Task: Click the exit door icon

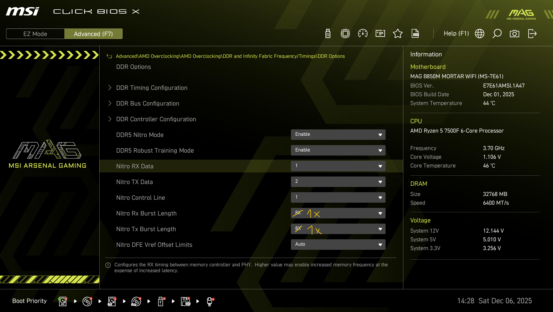Action: (x=532, y=34)
